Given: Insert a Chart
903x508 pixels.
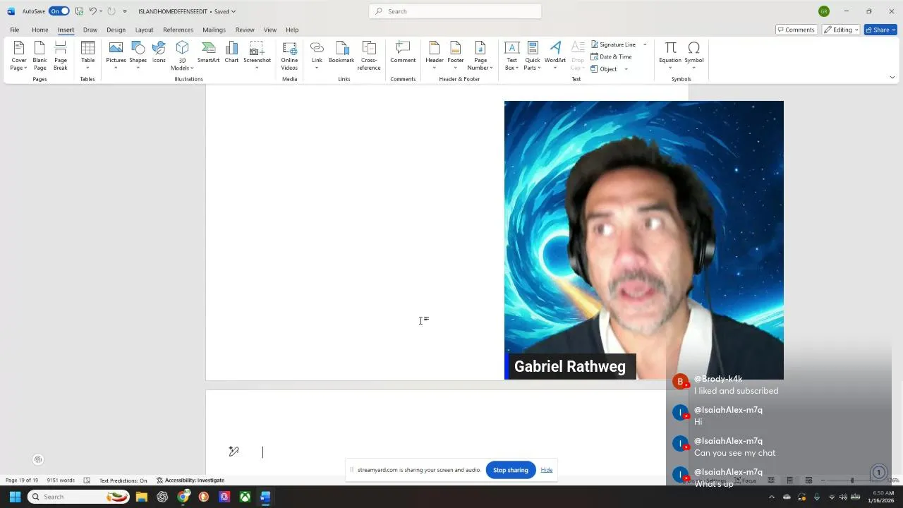Looking at the screenshot, I should click(231, 52).
